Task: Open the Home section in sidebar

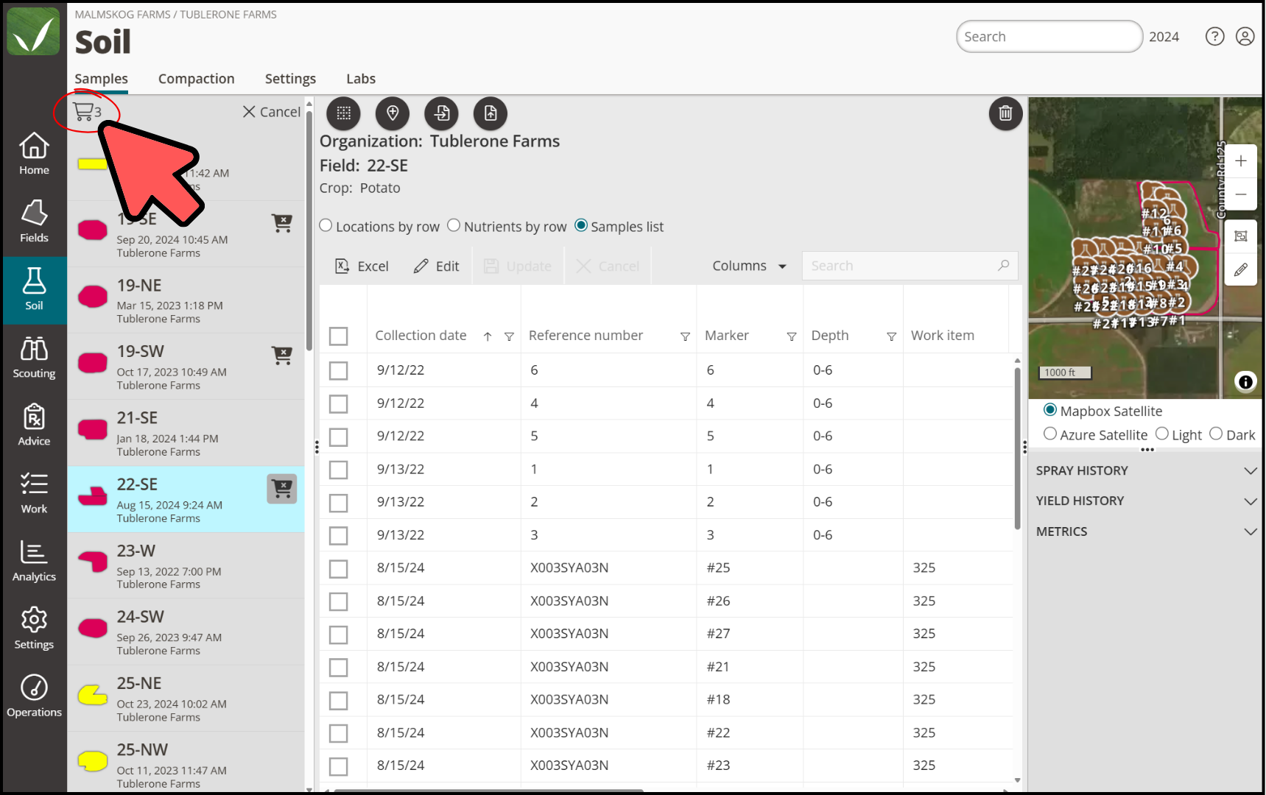Action: point(34,154)
